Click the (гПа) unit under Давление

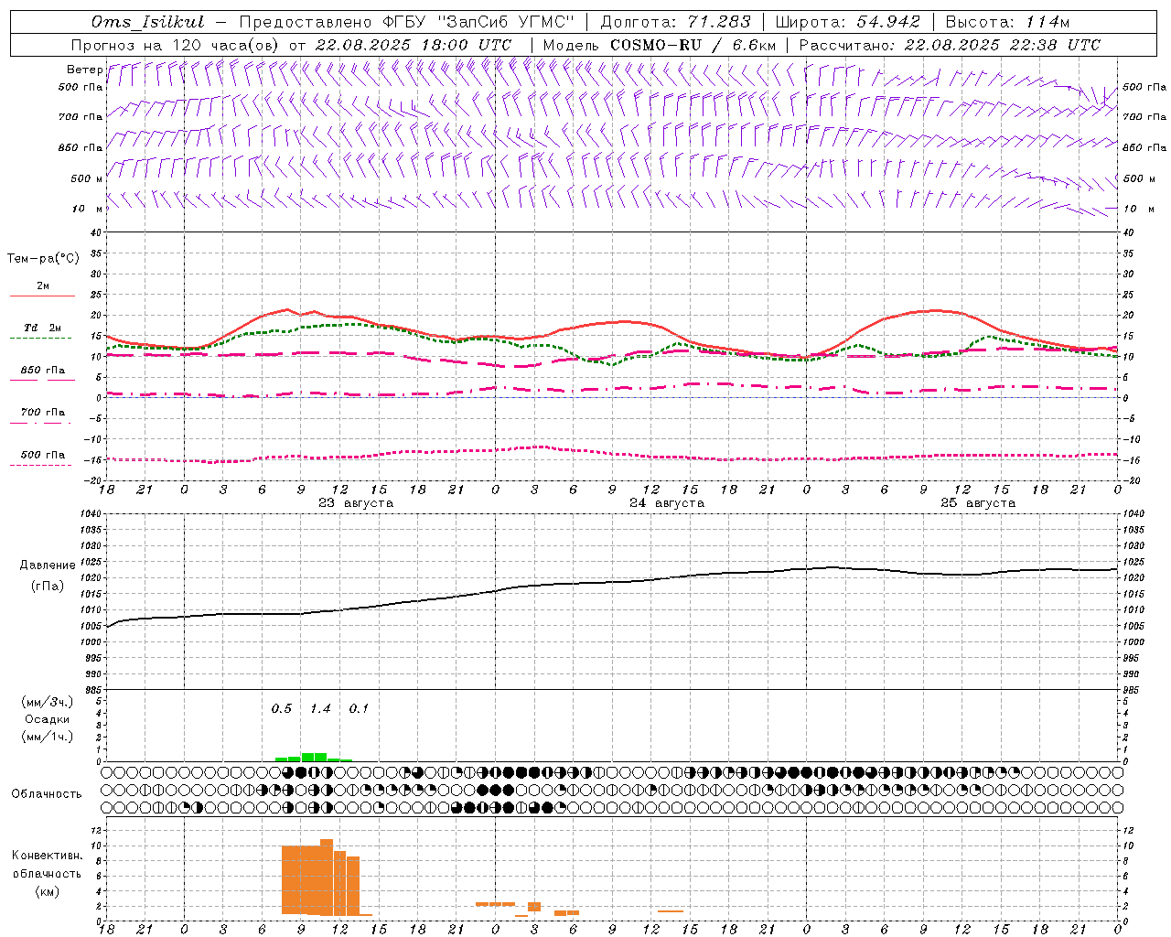click(x=48, y=587)
